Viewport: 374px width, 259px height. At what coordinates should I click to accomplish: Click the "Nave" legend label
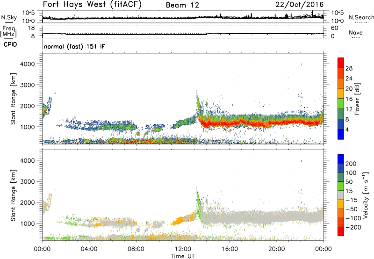pos(356,32)
